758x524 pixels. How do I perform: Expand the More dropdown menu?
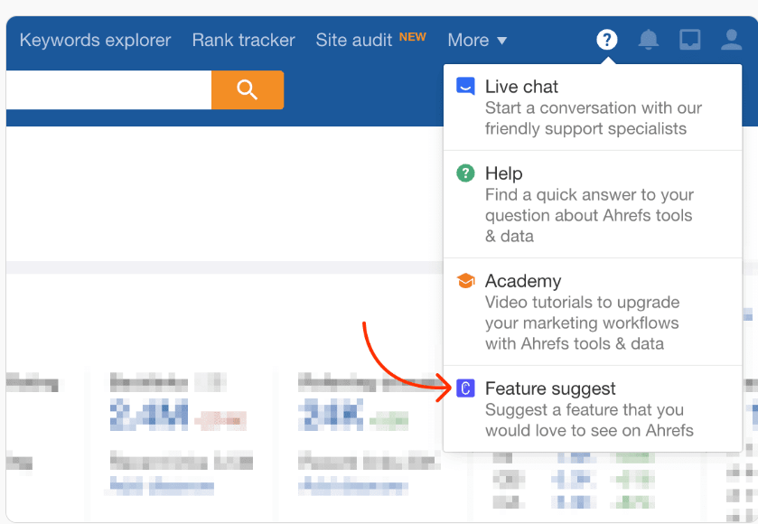(x=477, y=40)
